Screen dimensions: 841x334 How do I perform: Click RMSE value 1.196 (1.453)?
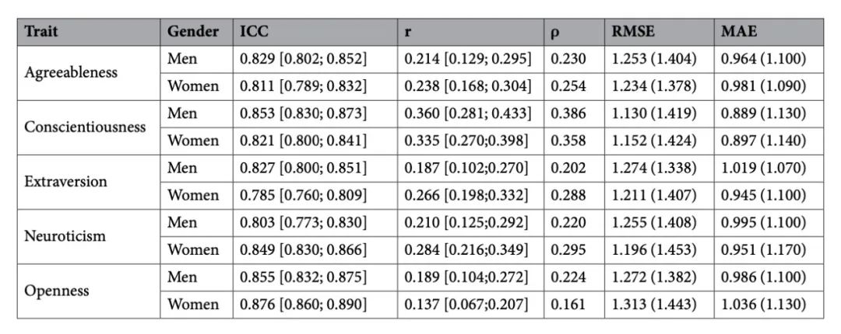pyautogui.click(x=654, y=250)
